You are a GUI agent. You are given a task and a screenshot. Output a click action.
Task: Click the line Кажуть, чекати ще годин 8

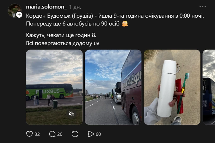tap(61, 35)
